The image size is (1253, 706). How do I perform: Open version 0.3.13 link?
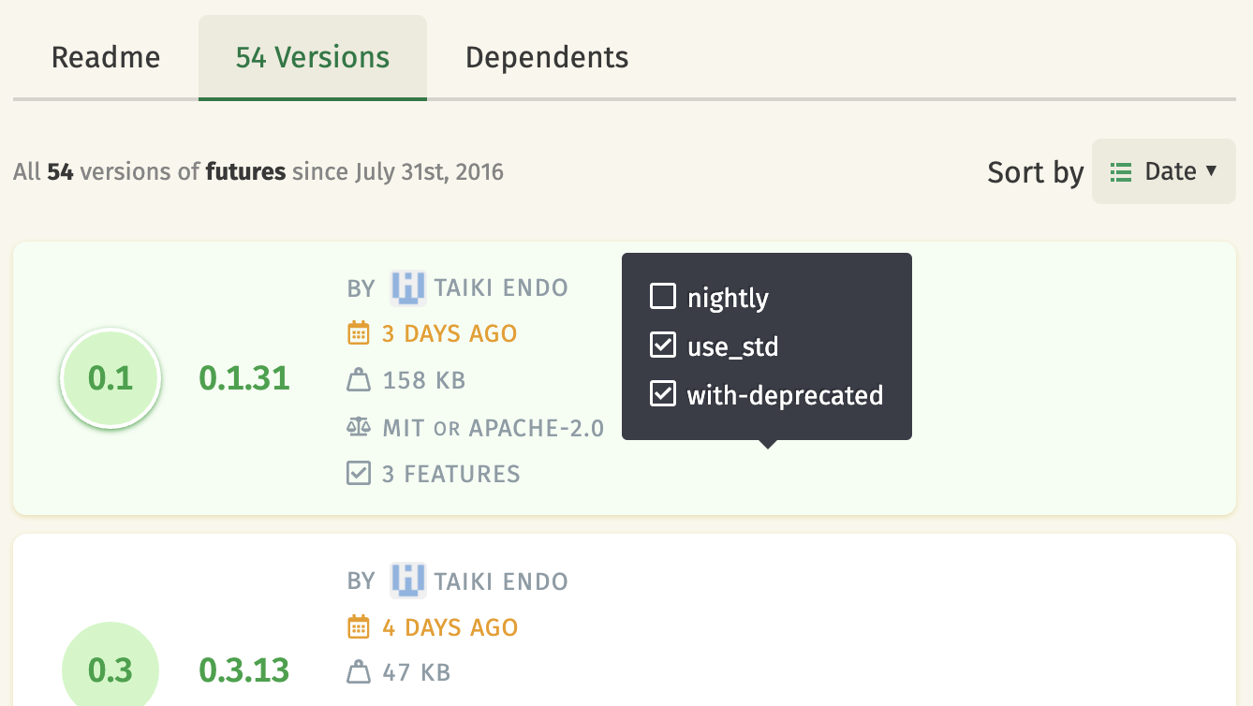tap(244, 670)
